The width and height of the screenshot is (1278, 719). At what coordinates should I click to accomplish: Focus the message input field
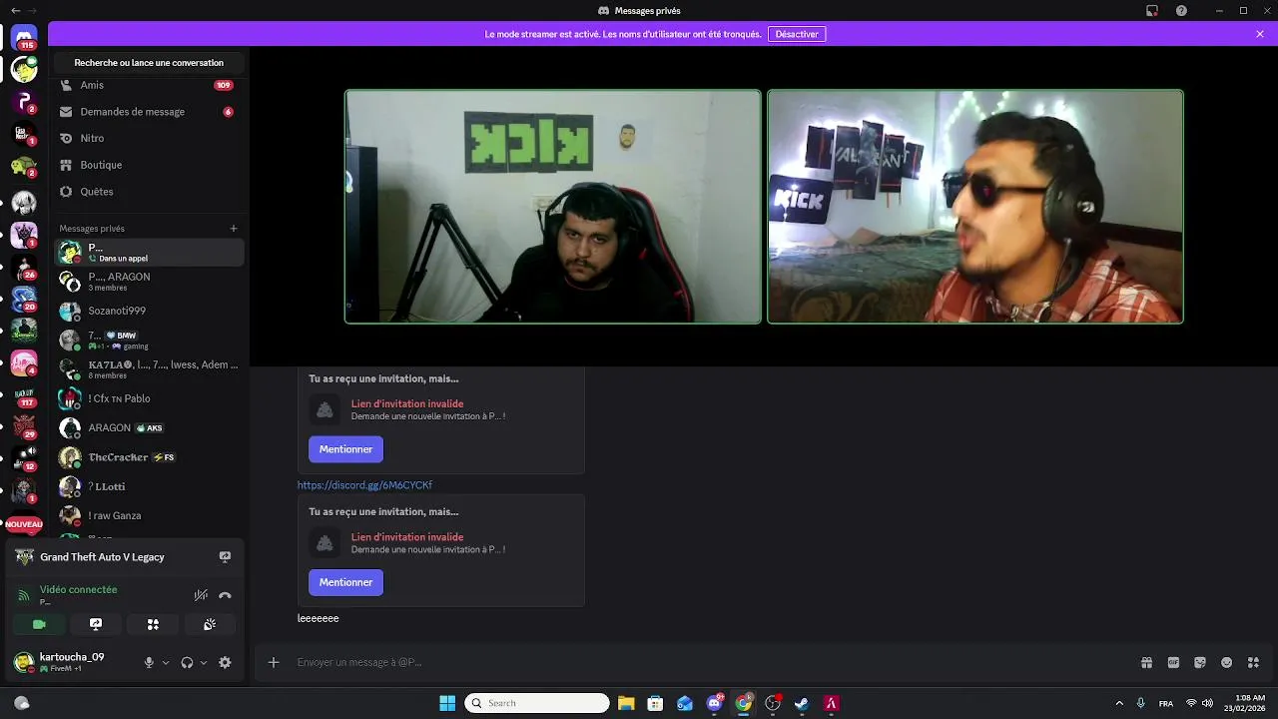coord(709,662)
